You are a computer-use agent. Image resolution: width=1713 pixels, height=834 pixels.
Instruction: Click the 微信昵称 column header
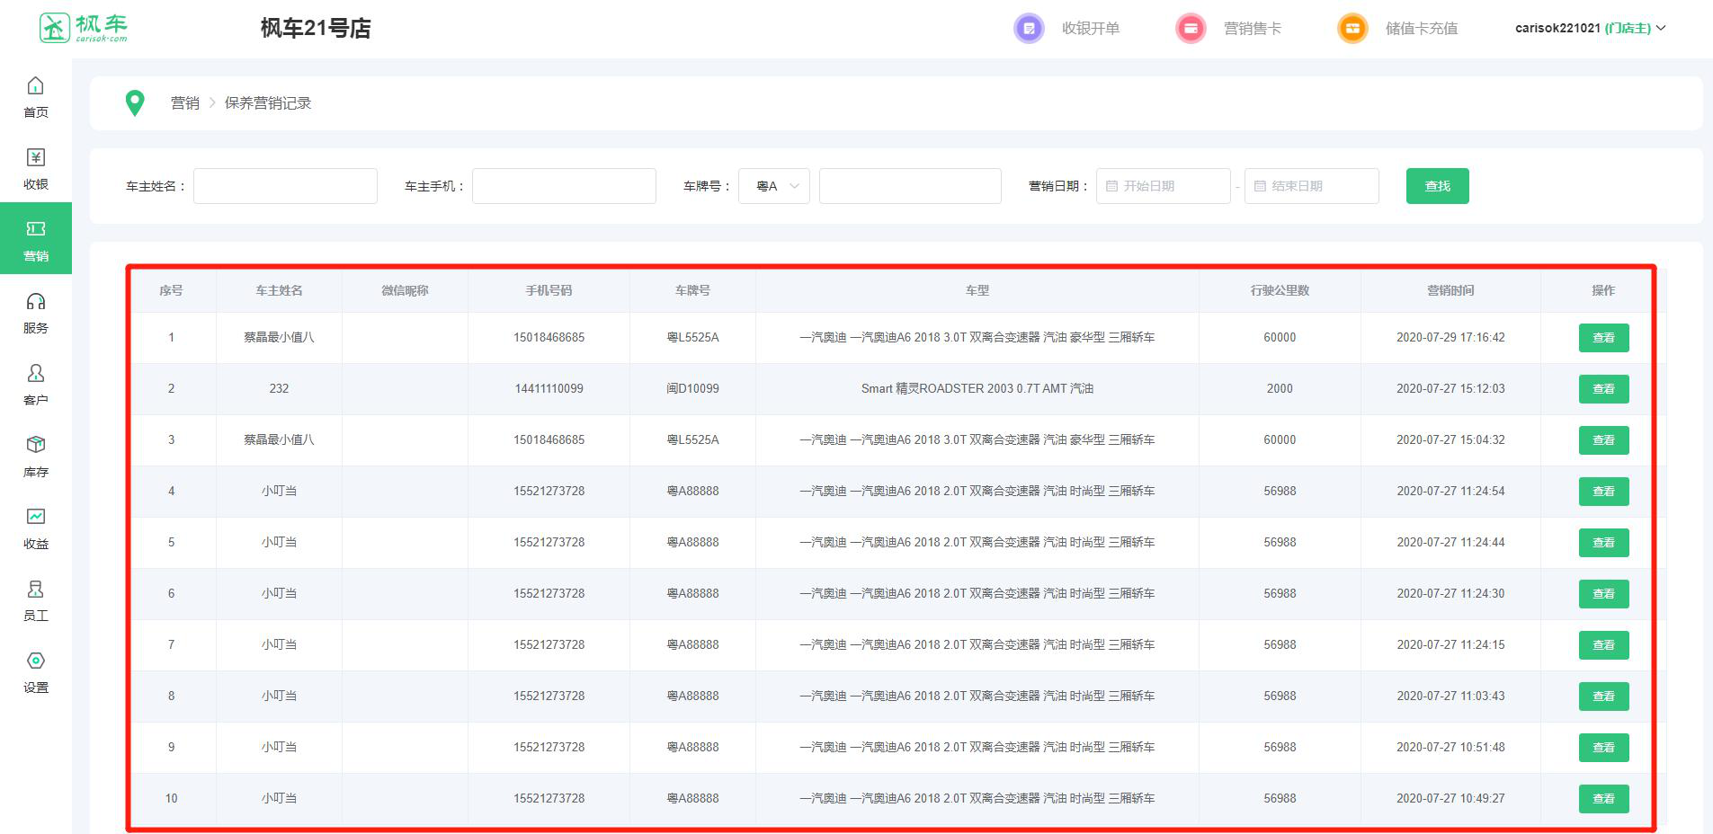(x=405, y=290)
